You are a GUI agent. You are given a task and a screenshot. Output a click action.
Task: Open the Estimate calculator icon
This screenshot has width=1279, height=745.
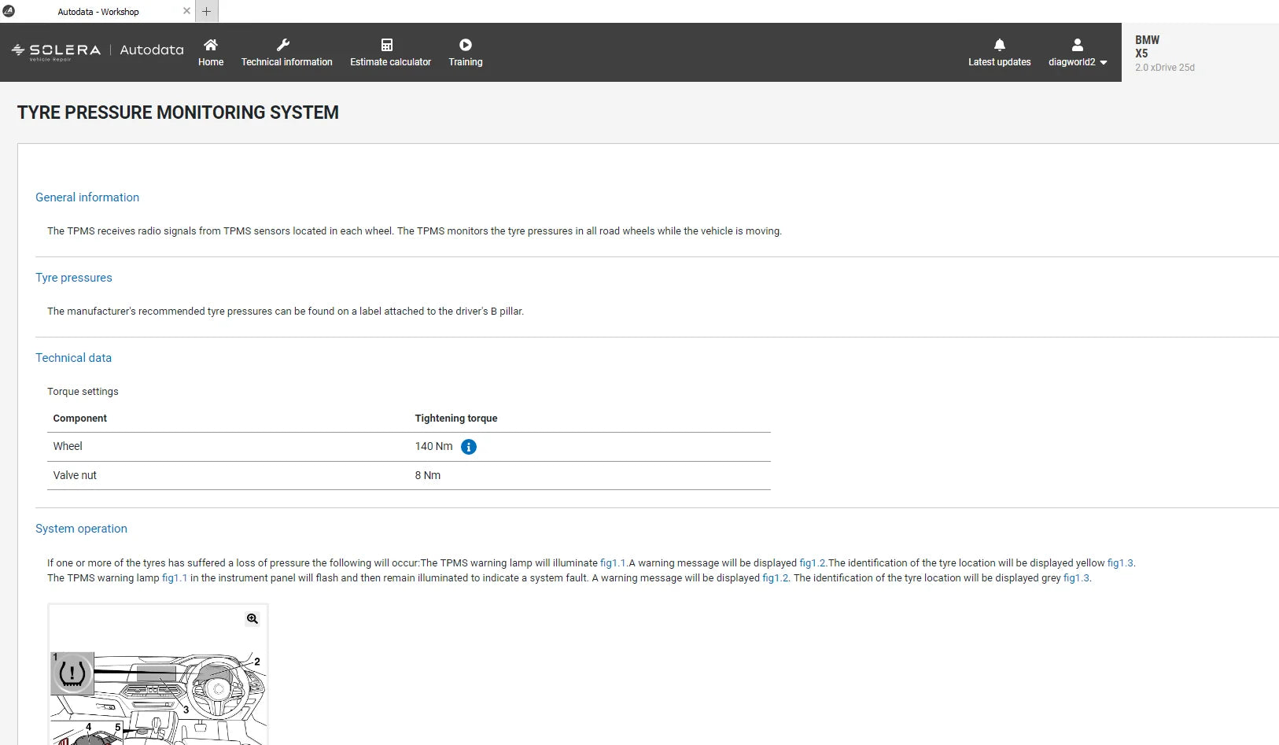pyautogui.click(x=387, y=45)
